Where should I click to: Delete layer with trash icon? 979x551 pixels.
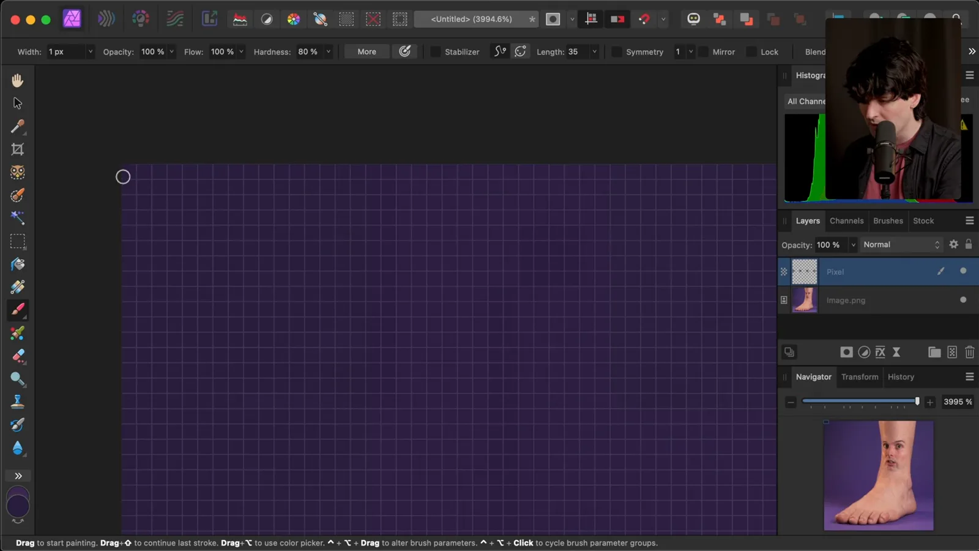(969, 352)
